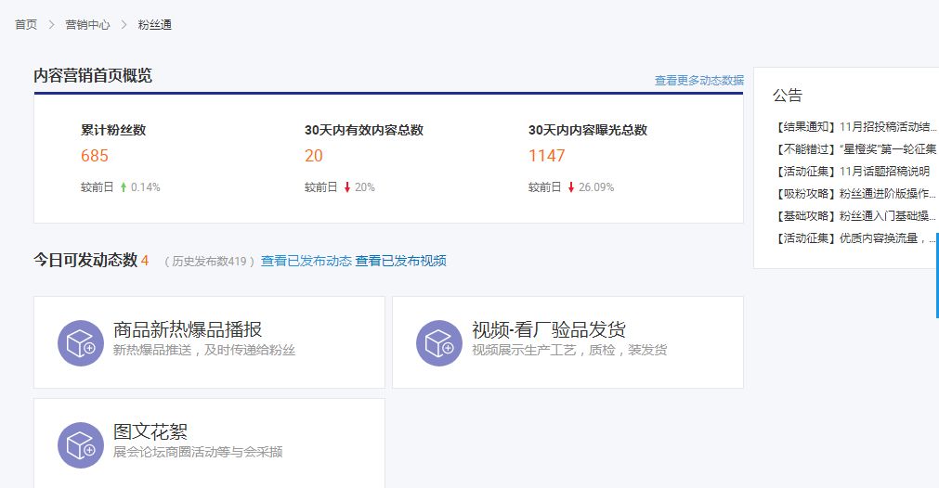This screenshot has width=939, height=488.
Task: Click the 图文花絮 box icon
Action: pyautogui.click(x=80, y=444)
